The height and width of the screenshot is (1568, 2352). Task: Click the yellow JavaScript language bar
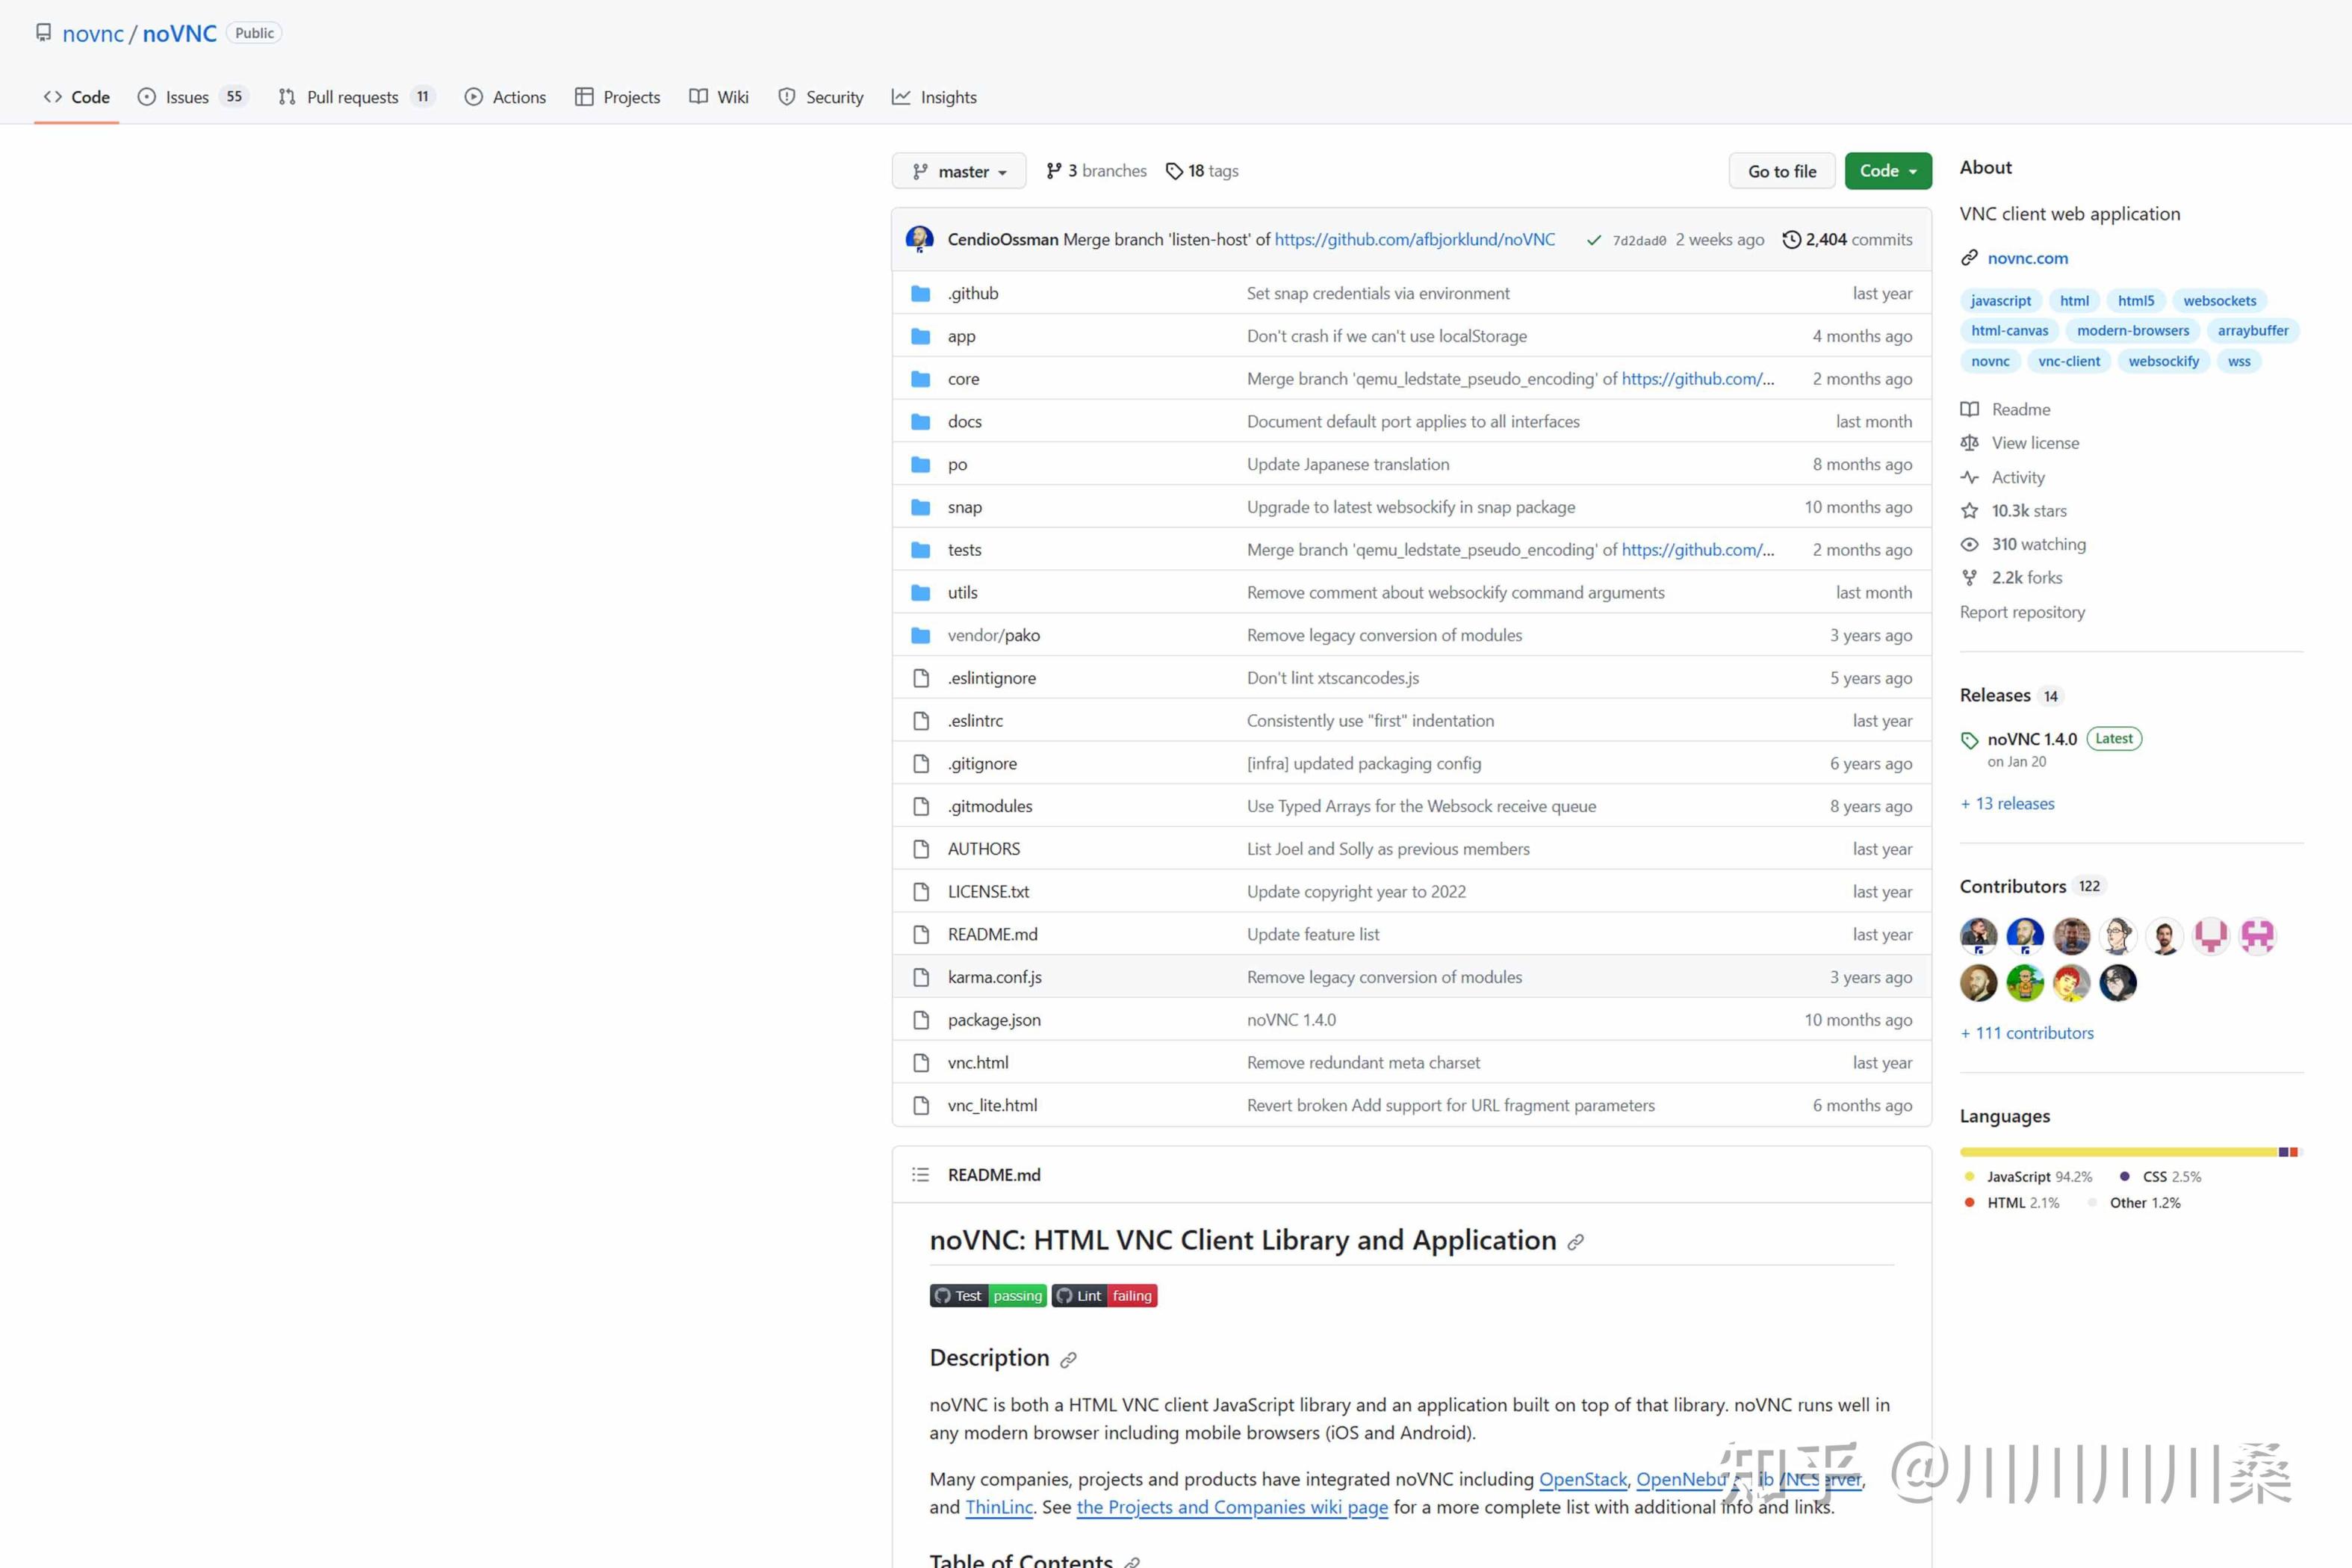(2117, 1152)
